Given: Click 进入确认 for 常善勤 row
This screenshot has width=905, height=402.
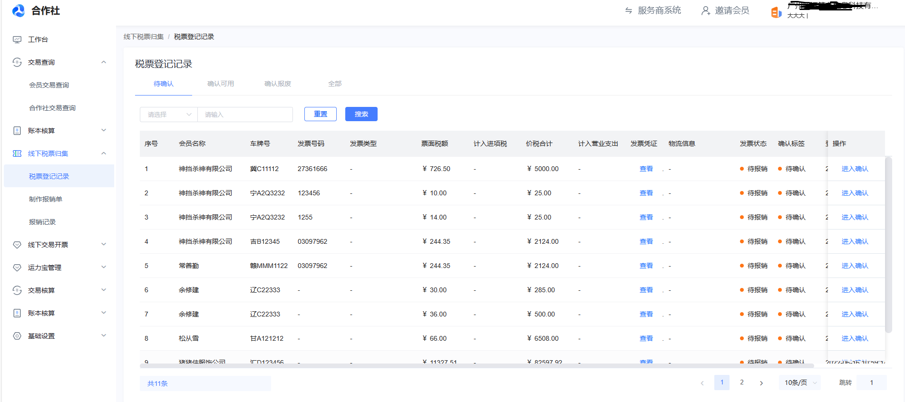Looking at the screenshot, I should point(855,266).
